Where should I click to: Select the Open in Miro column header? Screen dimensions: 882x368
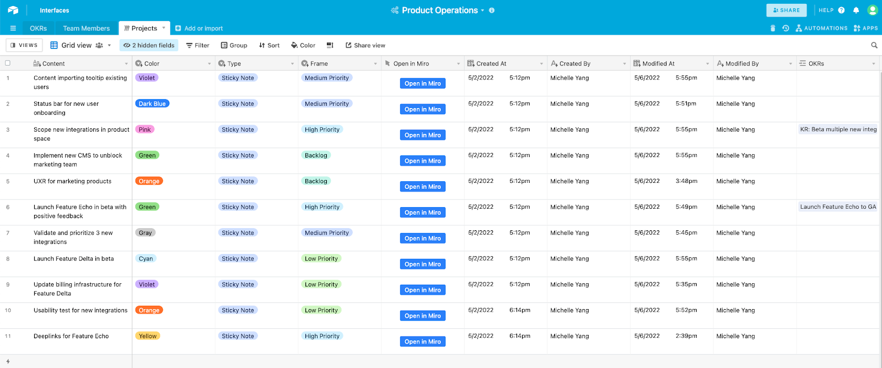pyautogui.click(x=422, y=63)
